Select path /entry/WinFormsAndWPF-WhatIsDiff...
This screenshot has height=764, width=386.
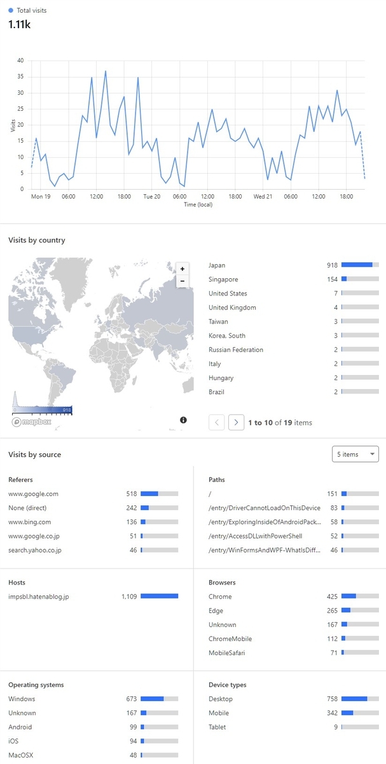[x=294, y=549]
